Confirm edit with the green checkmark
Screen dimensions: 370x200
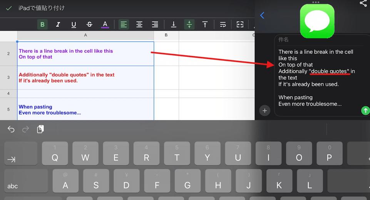[x=9, y=8]
